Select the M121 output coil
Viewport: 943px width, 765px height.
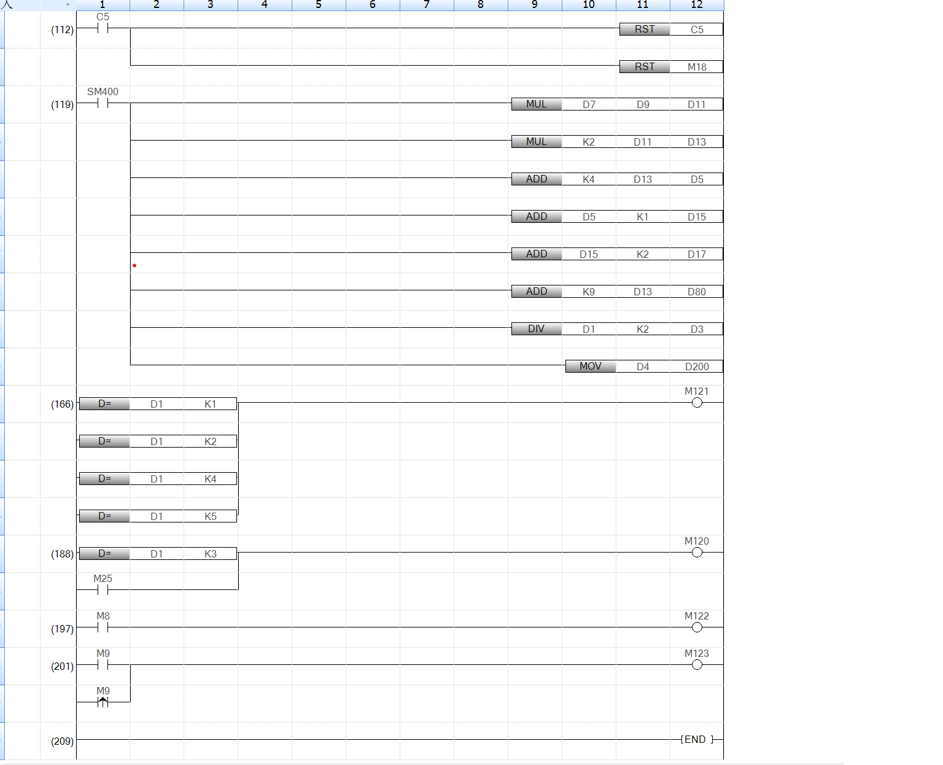(697, 403)
